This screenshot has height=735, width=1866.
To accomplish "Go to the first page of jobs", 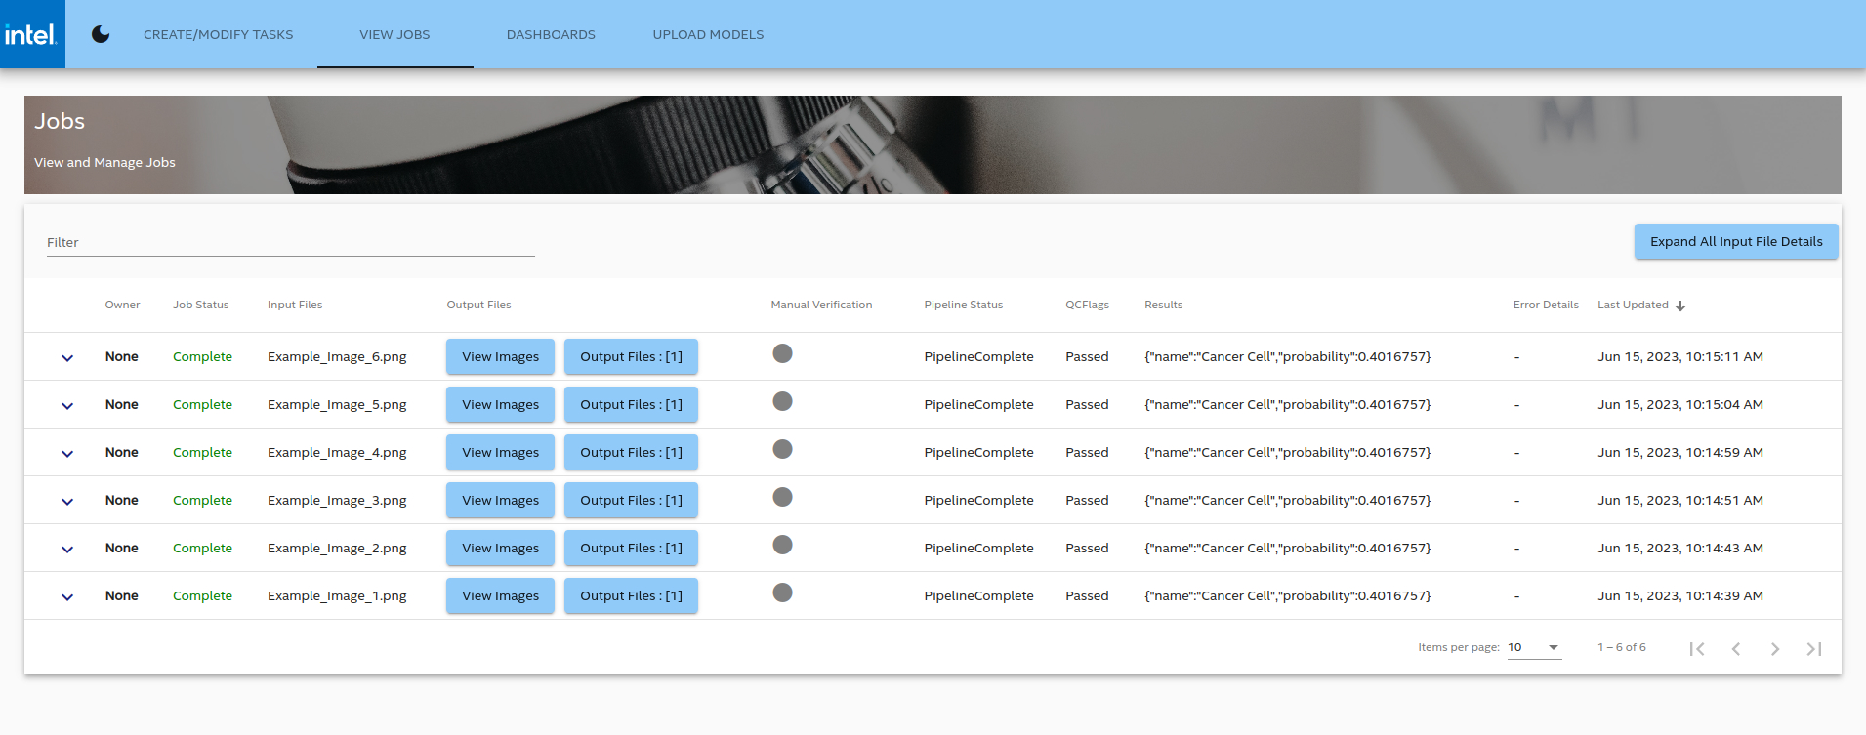I will pos(1697,649).
